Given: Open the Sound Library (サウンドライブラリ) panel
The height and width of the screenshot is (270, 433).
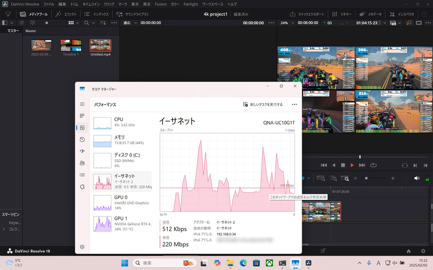Looking at the screenshot, I should click(x=132, y=14).
